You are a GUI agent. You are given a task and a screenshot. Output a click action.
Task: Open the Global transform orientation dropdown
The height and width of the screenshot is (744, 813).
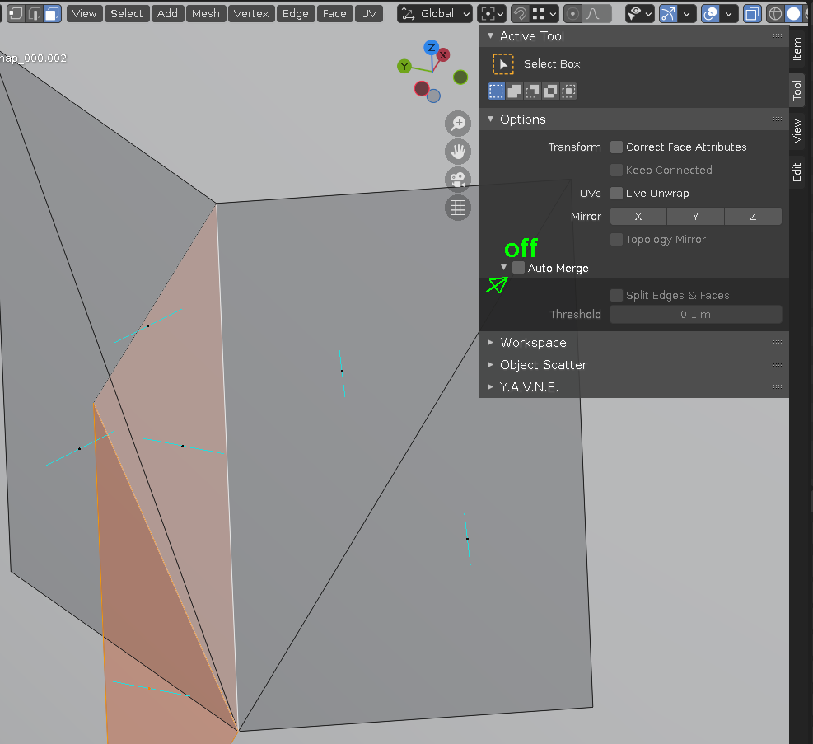point(436,13)
